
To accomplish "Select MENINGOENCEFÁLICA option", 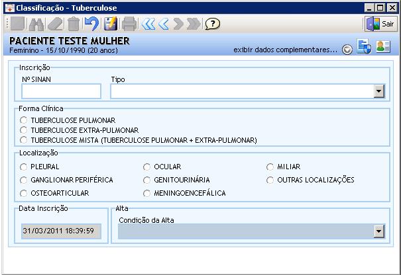I will click(x=146, y=194).
